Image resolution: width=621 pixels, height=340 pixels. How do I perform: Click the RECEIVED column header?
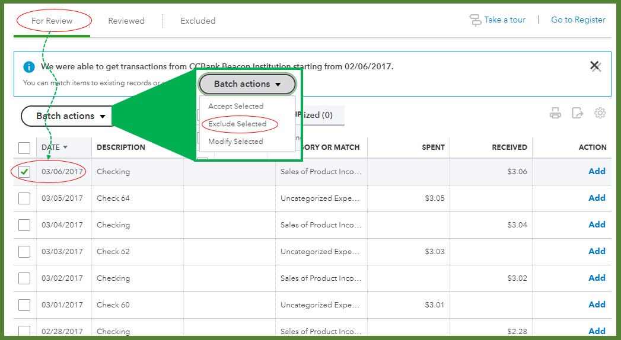(509, 147)
